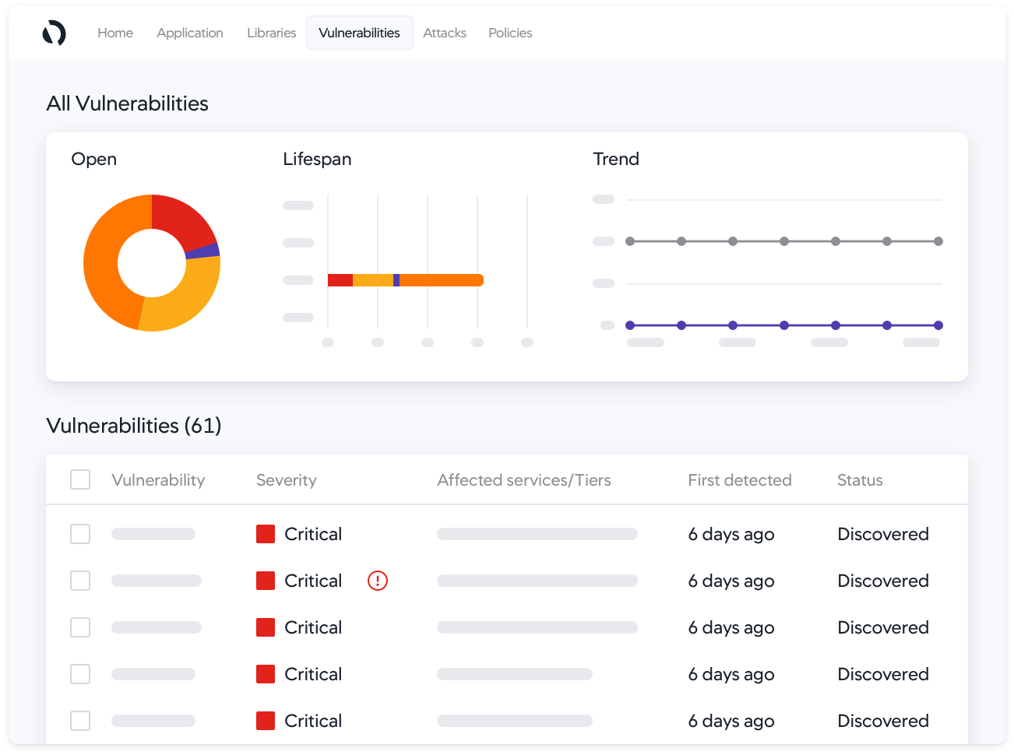
Task: Click the purple section of the Lifespan bar
Action: click(396, 280)
